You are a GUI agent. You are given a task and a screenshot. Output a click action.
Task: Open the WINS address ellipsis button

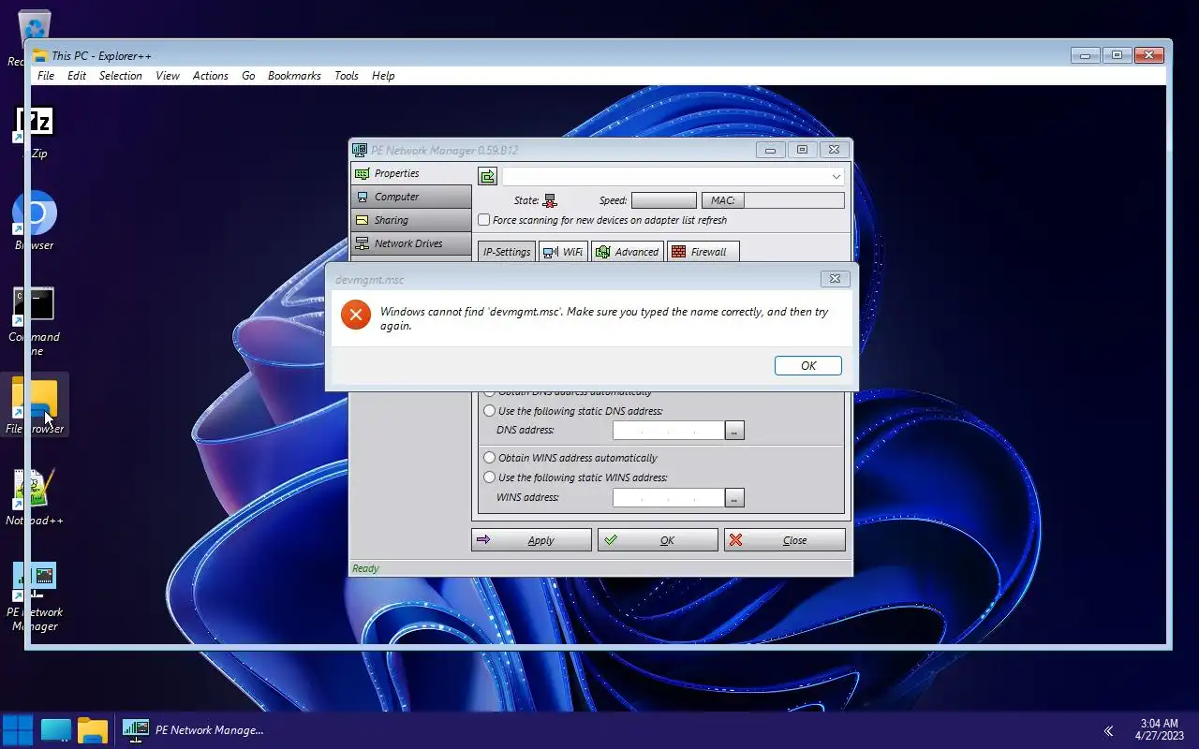click(735, 498)
